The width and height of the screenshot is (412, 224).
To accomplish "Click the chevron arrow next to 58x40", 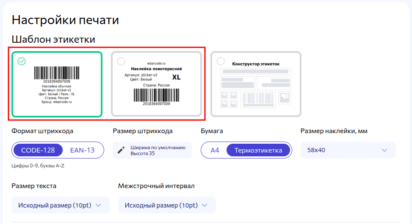I will 384,150.
